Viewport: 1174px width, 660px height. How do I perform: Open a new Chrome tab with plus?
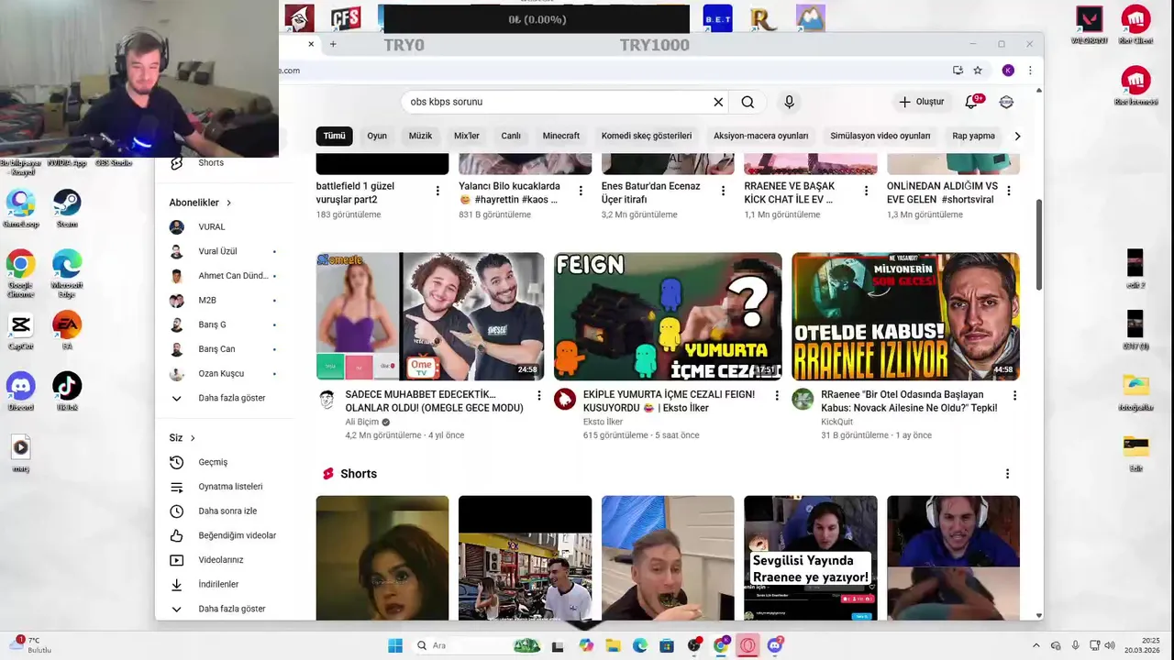[x=333, y=44]
